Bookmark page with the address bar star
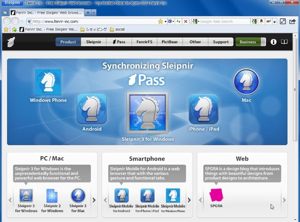 click(x=160, y=21)
